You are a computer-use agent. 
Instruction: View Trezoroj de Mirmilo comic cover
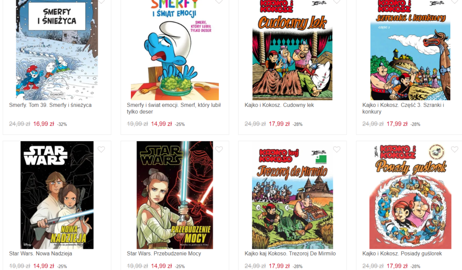pyautogui.click(x=292, y=195)
